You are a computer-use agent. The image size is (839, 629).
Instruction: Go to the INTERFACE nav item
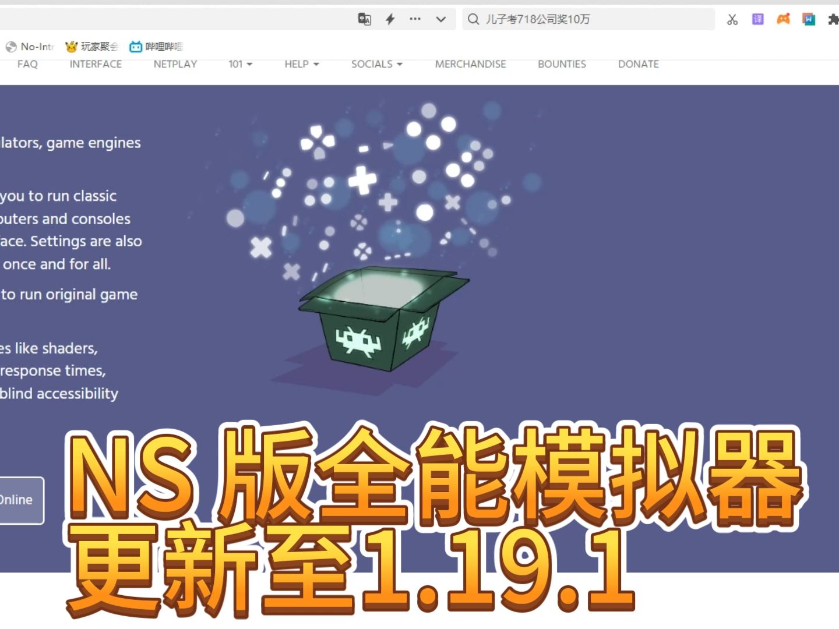[x=96, y=64]
